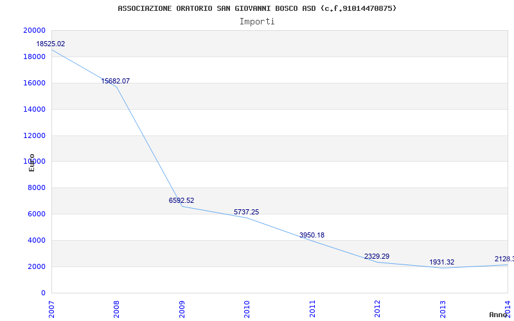Click x-axis year 2009
The height and width of the screenshot is (321, 514).
click(182, 309)
